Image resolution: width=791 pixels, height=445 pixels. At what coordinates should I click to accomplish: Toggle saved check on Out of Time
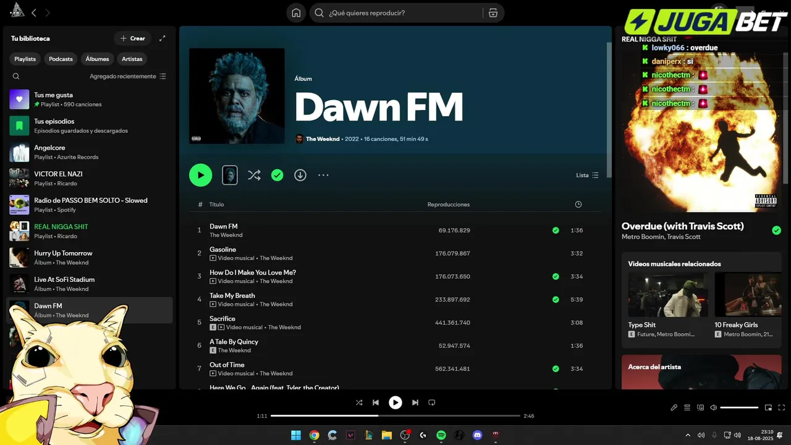(556, 369)
